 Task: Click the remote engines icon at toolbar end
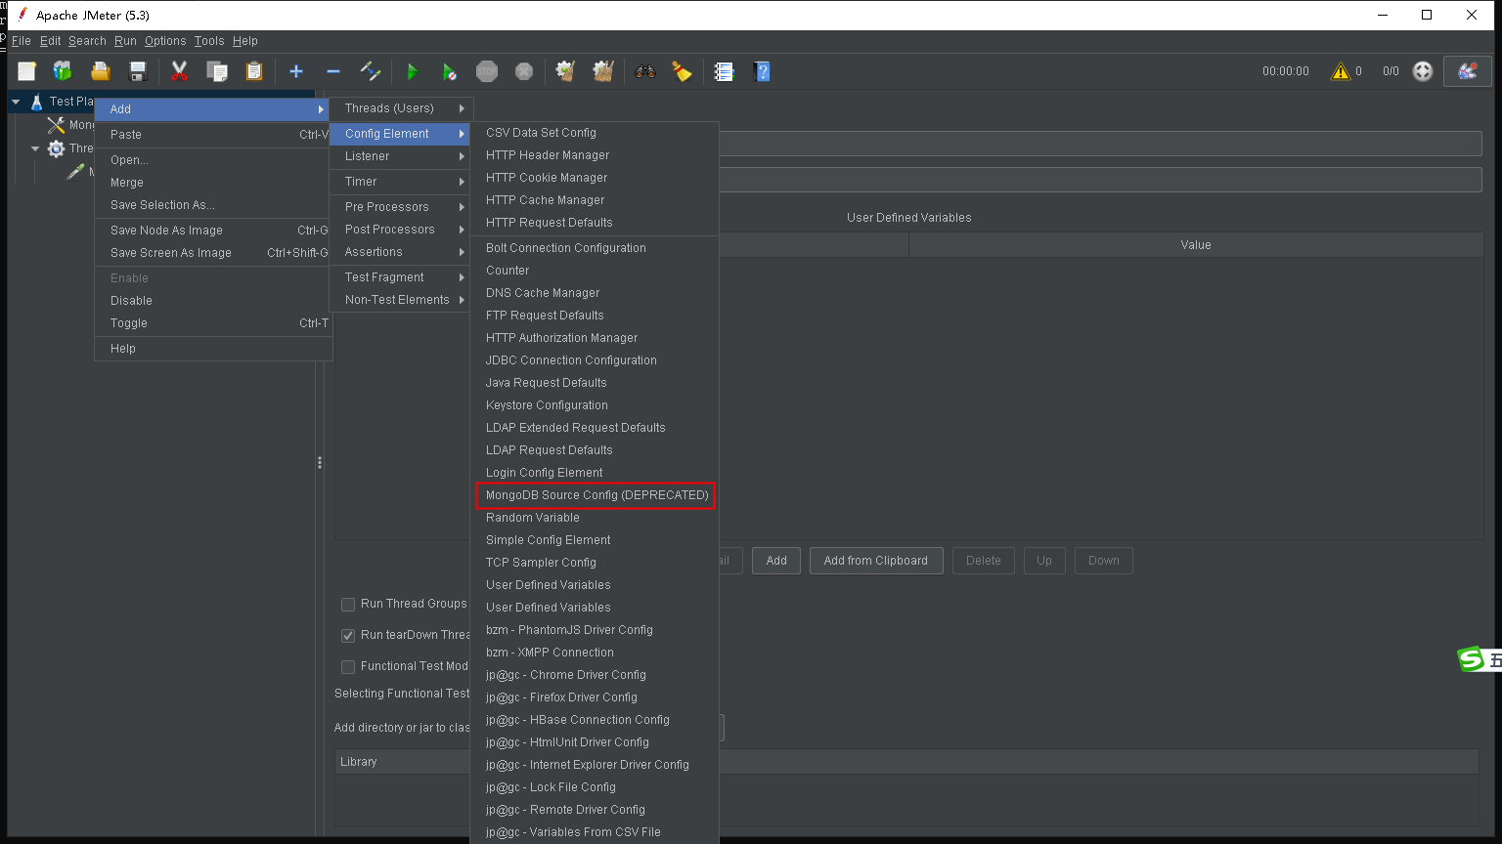(x=1468, y=71)
